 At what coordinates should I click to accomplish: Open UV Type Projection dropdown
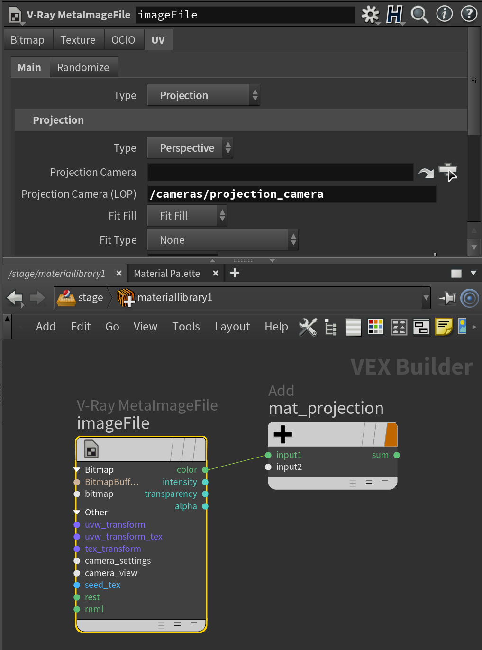click(203, 95)
